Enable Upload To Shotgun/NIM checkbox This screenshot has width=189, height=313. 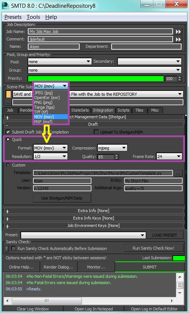(x=96, y=132)
